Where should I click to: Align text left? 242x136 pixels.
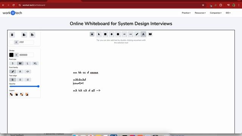tap(12, 80)
